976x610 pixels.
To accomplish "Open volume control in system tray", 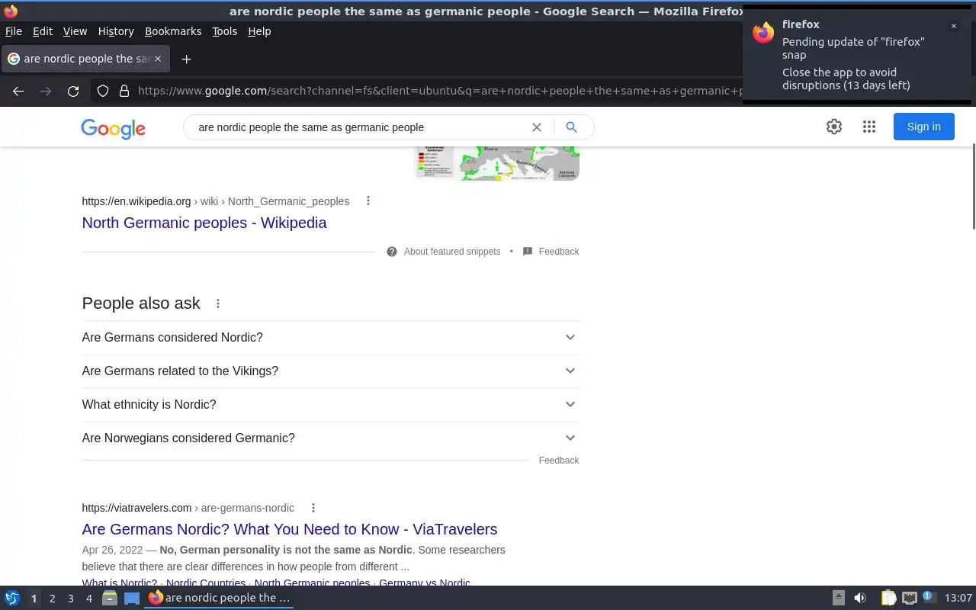I will coord(860,599).
